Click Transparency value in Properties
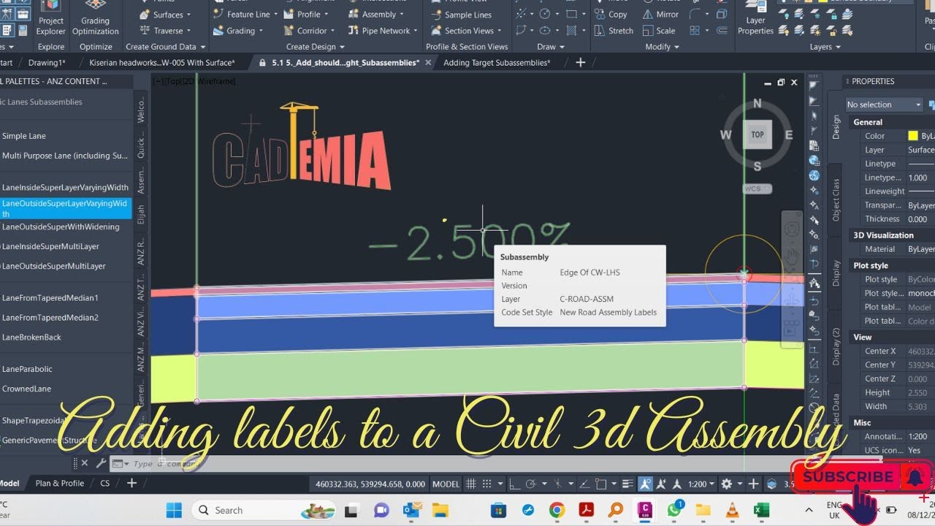935x526 pixels. [x=920, y=205]
